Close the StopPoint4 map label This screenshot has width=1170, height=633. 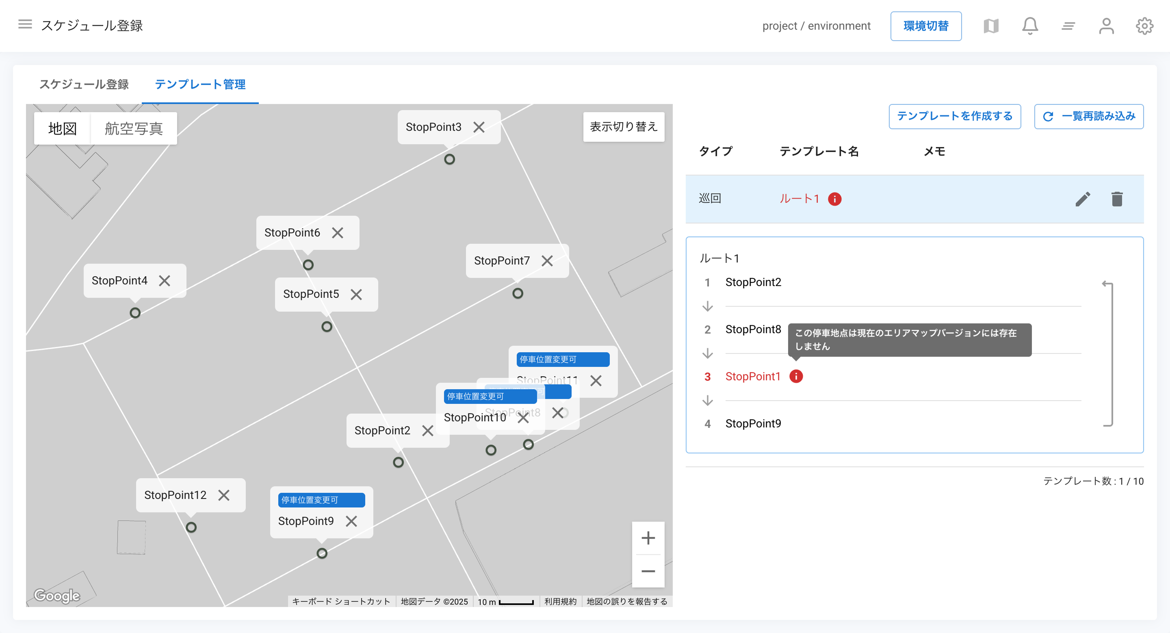[165, 281]
